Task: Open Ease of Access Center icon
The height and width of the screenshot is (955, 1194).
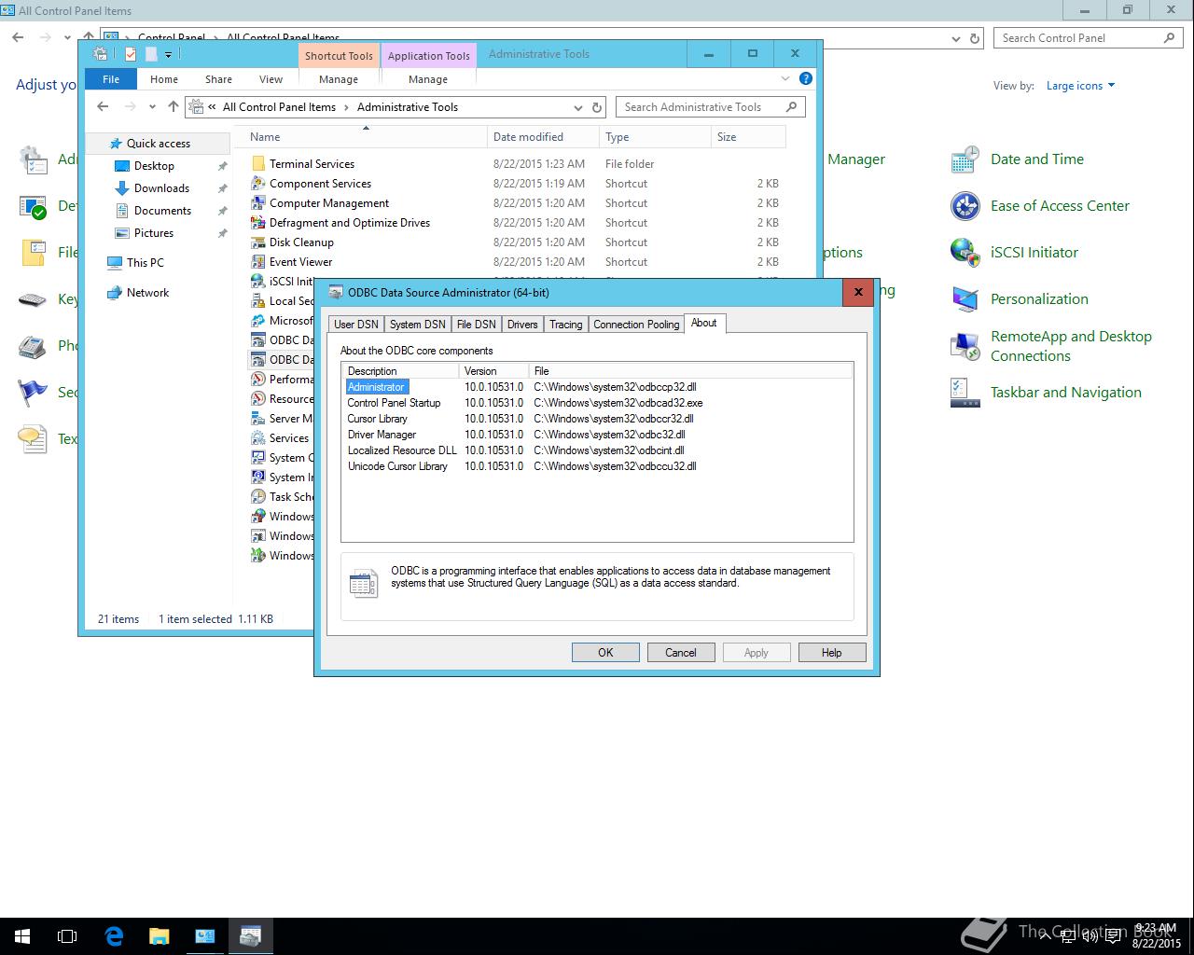Action: [965, 206]
